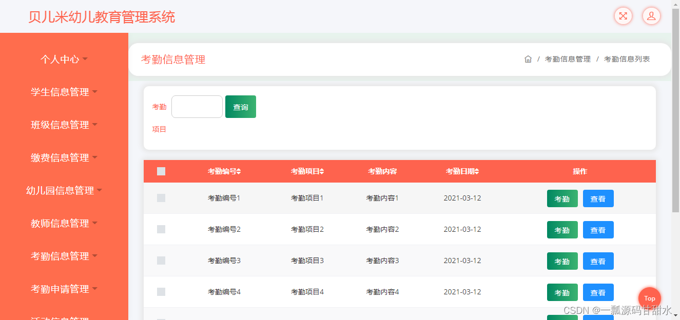
Task: Select checkbox for 考勤编号4 row
Action: (161, 292)
